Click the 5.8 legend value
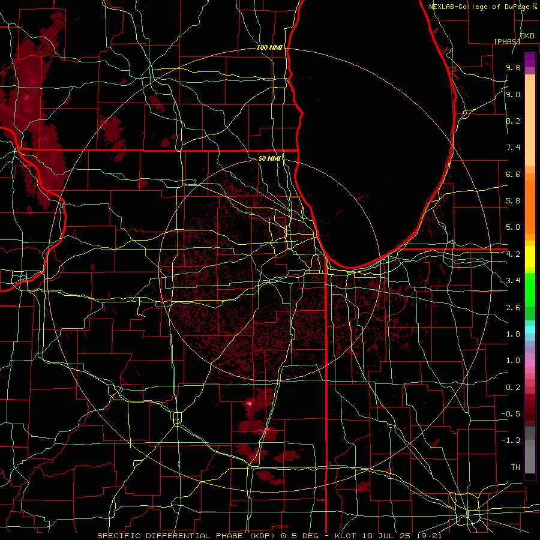 [513, 201]
